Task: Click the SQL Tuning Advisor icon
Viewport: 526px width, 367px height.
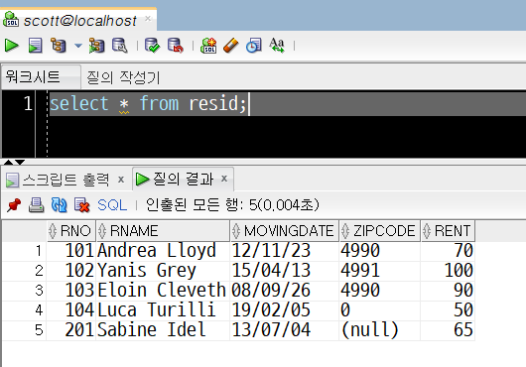Action: pos(120,46)
